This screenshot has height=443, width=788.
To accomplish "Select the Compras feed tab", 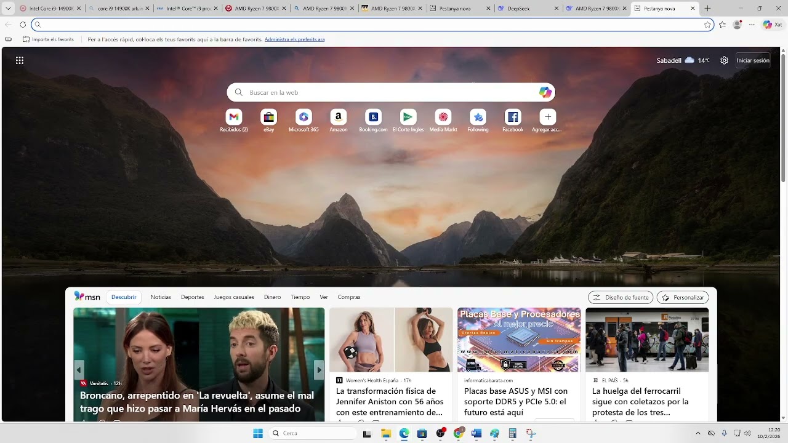I will (x=349, y=297).
